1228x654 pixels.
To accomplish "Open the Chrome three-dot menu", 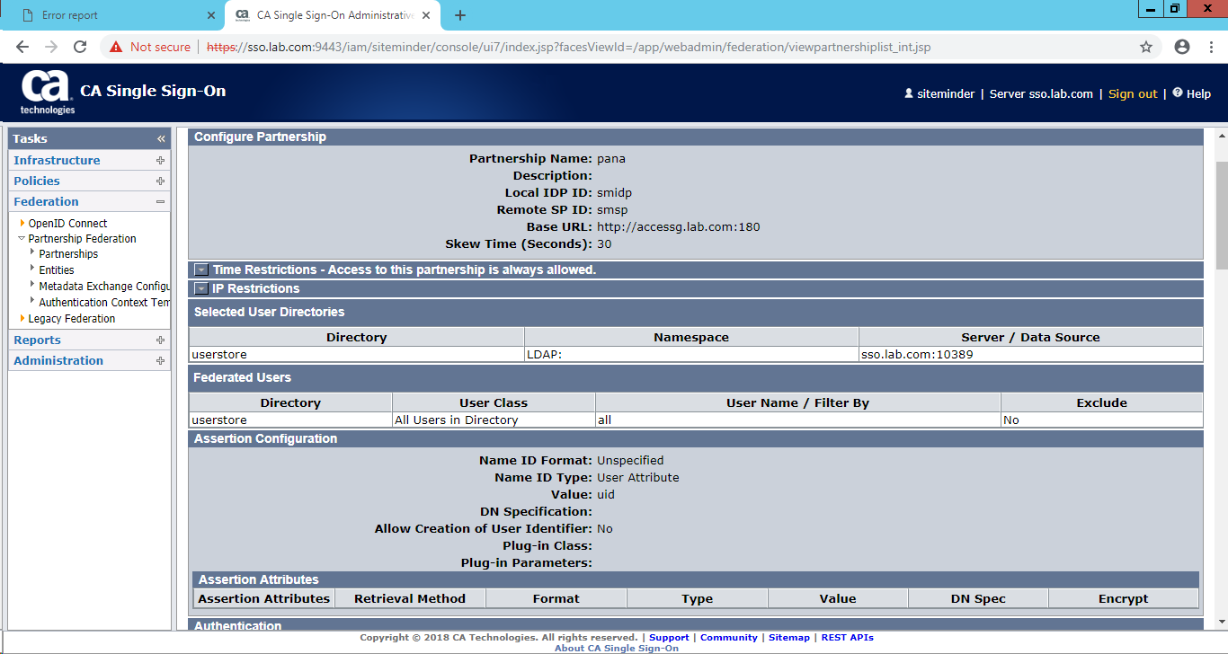I will click(x=1209, y=47).
